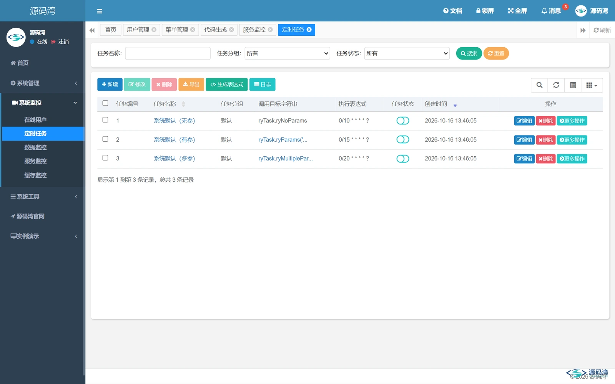Toggle status switch for 系统默认（无参）
Viewport: 615px width, 384px height.
(403, 121)
